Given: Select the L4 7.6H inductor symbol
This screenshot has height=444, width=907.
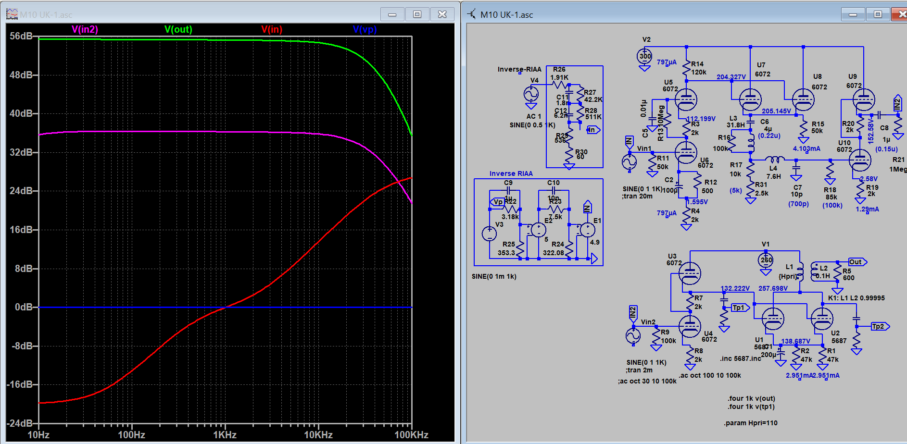Looking at the screenshot, I should (774, 159).
